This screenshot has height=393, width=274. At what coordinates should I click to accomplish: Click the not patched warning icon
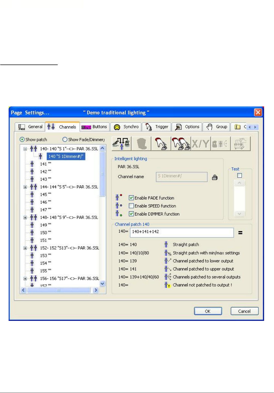coord(168,285)
